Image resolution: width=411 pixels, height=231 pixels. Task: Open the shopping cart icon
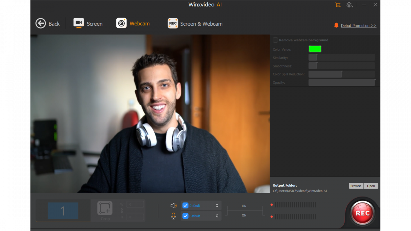(x=338, y=5)
